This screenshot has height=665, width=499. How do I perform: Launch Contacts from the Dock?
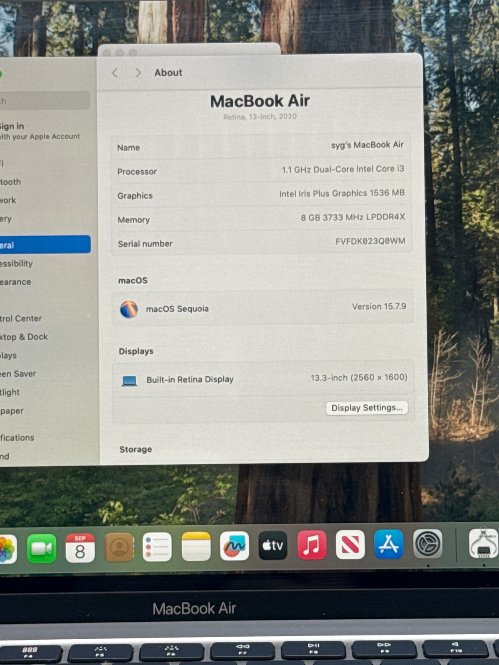(x=119, y=547)
